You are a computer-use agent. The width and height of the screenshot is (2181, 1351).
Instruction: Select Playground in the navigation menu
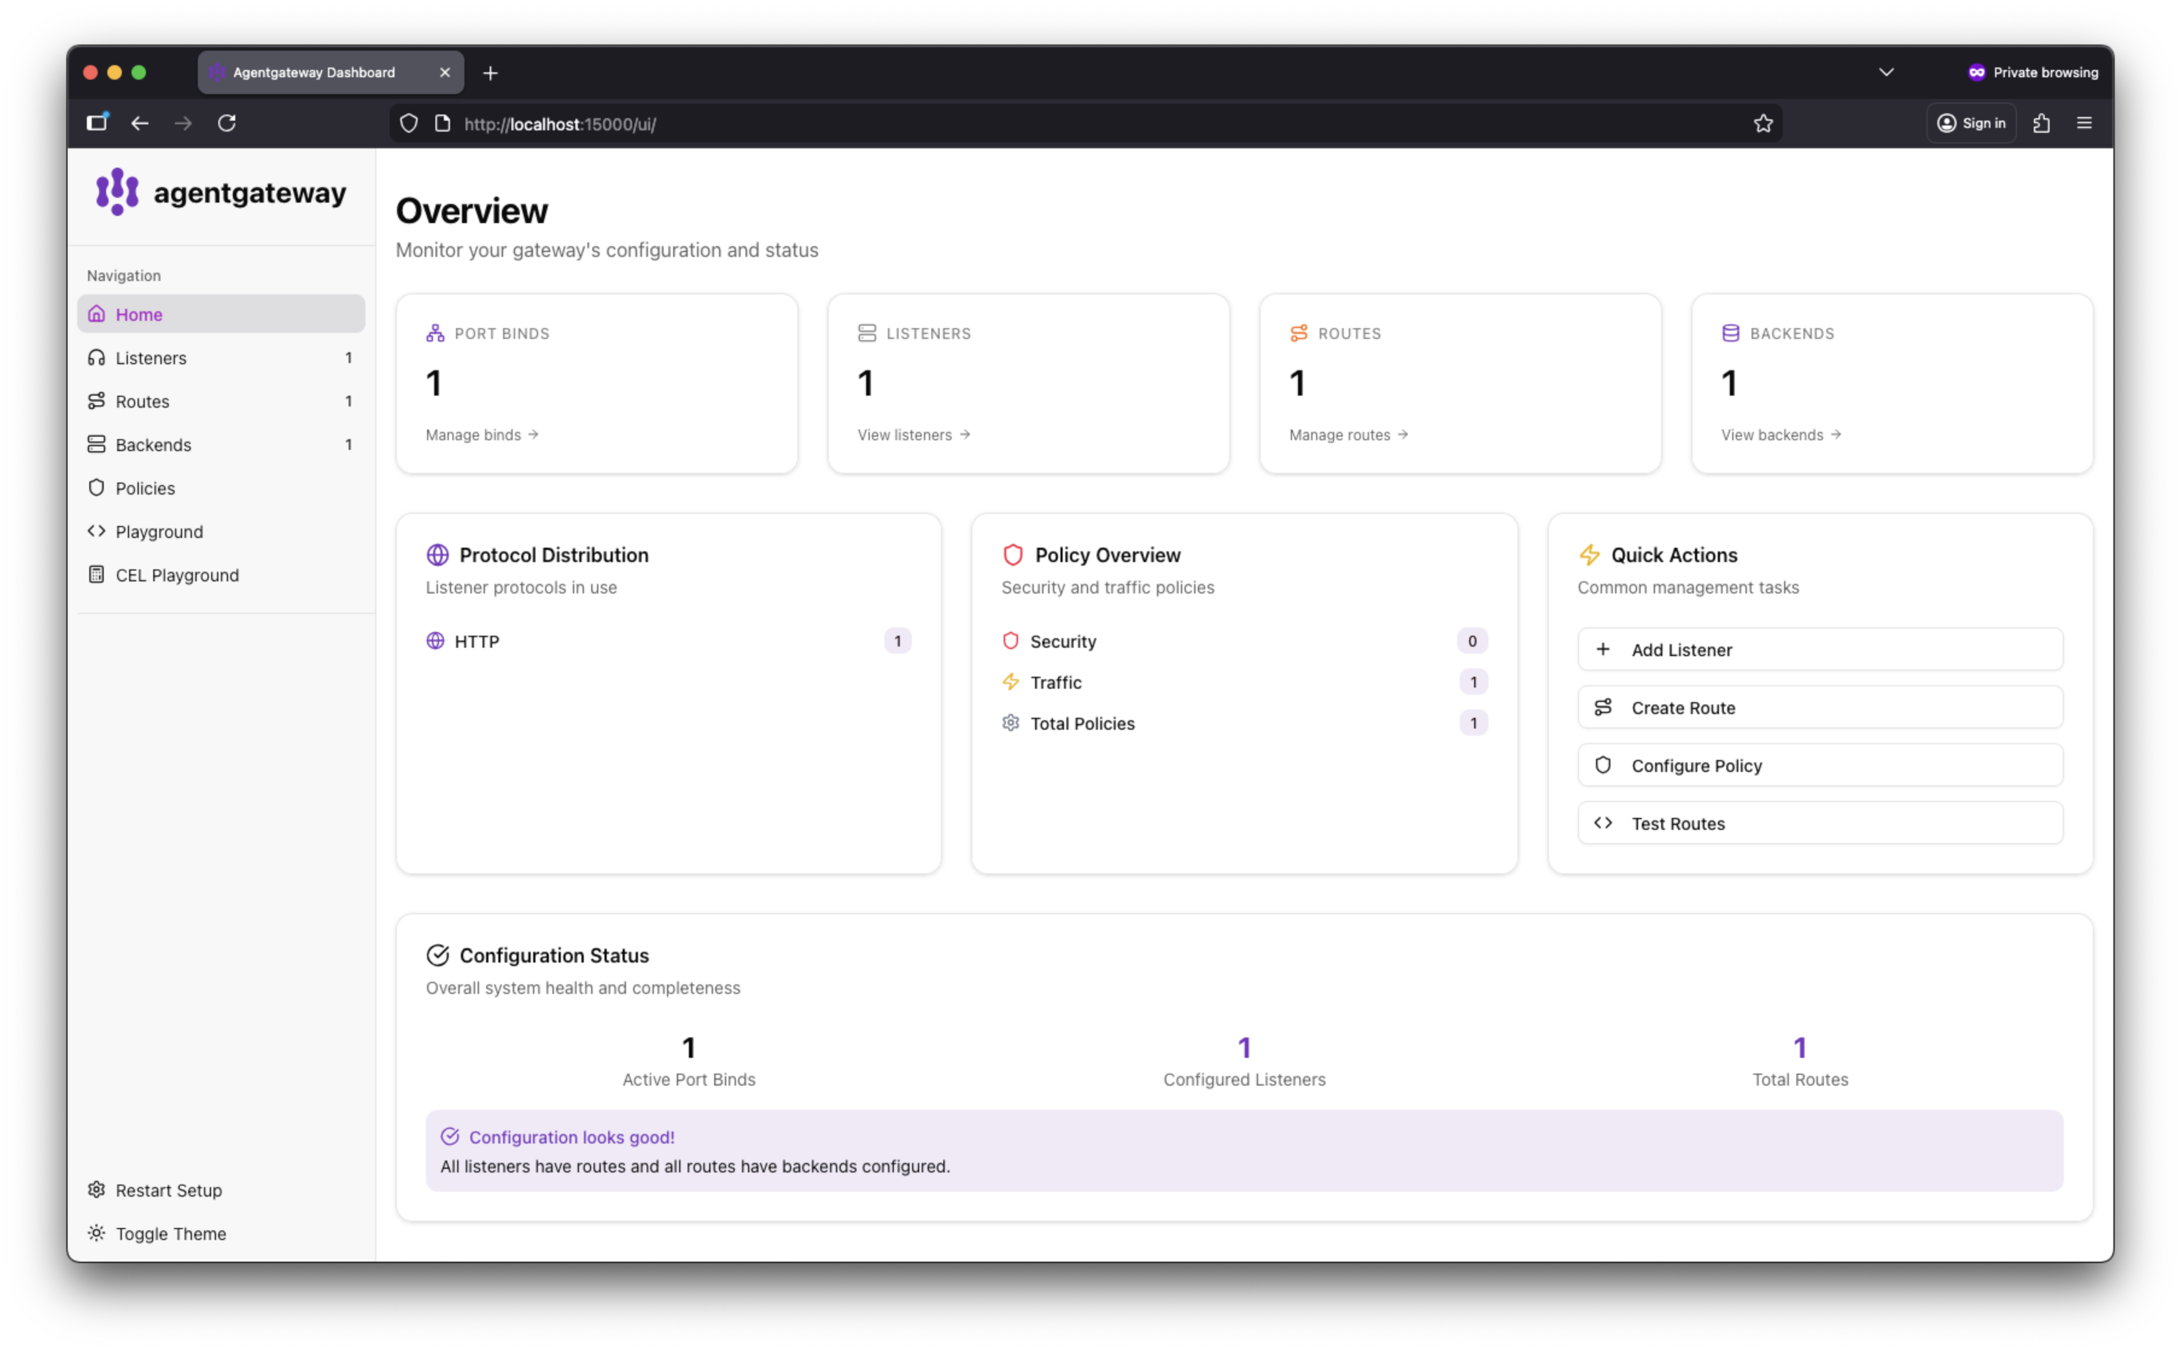159,531
